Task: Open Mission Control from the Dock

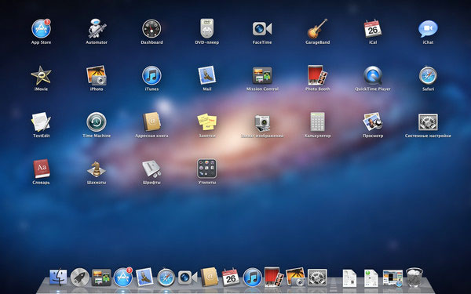Action: tap(101, 278)
